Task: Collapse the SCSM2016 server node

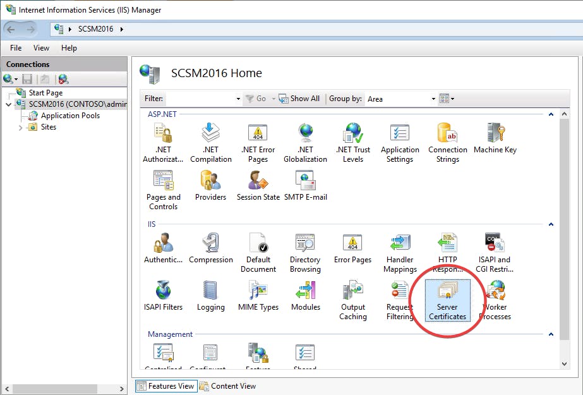Action: point(9,104)
